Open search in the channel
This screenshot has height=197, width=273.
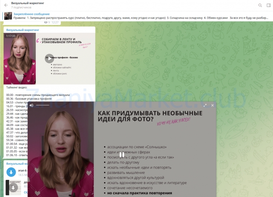260,5
